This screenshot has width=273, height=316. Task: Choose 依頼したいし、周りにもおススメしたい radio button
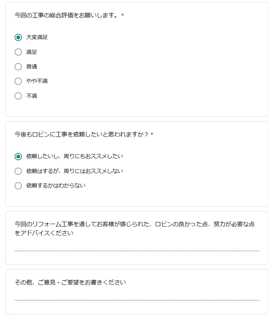click(18, 157)
